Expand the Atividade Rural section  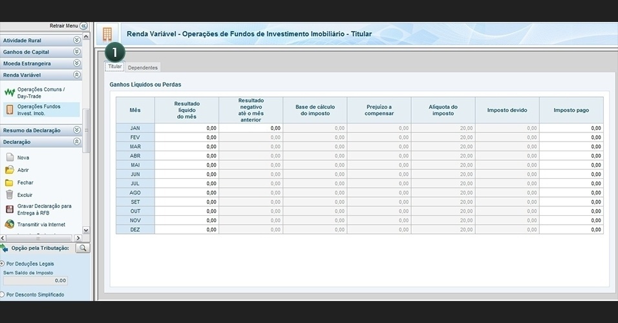[x=77, y=40]
